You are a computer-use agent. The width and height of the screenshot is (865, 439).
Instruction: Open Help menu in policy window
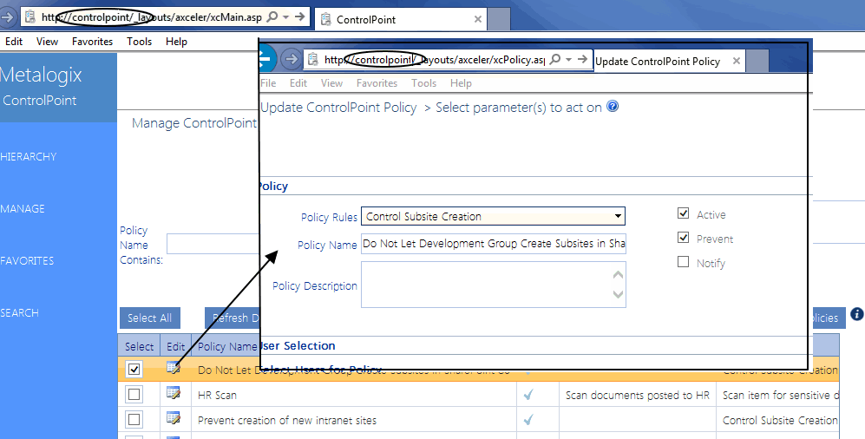[461, 83]
